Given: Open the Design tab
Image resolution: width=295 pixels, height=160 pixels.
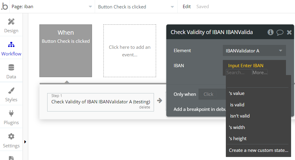Looking at the screenshot, I should coord(11,25).
